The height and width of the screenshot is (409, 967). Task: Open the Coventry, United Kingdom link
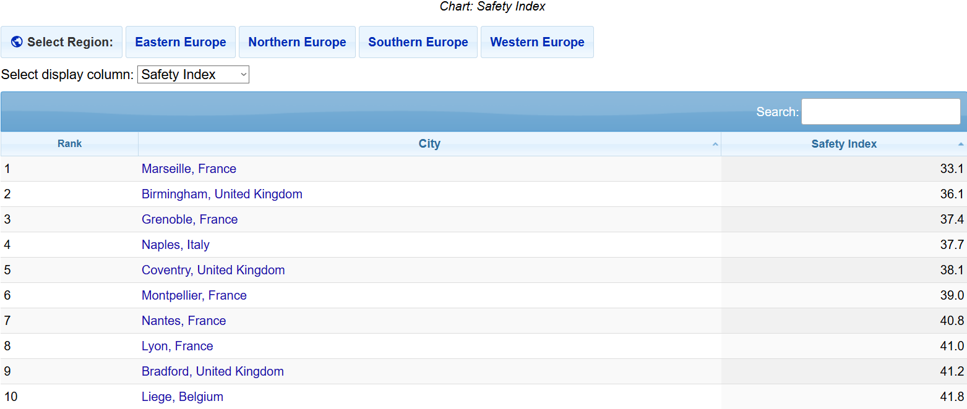click(213, 270)
